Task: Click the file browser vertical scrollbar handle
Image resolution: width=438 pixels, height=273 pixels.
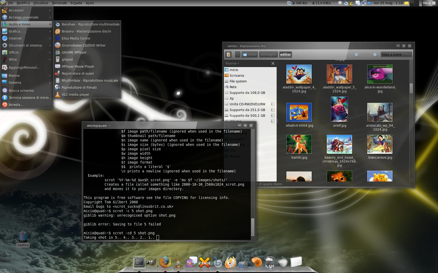Action: pyautogui.click(x=411, y=88)
